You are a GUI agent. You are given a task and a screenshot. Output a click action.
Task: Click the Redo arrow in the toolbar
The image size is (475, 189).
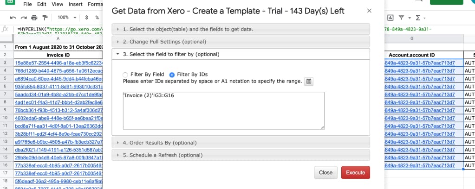(x=24, y=18)
